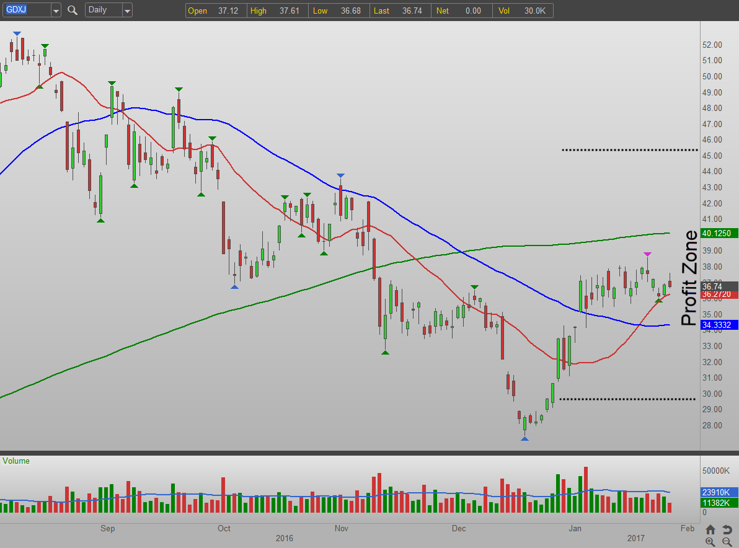Image resolution: width=739 pixels, height=548 pixels.
Task: Click the red 36.2720 moving average label
Action: pyautogui.click(x=719, y=294)
